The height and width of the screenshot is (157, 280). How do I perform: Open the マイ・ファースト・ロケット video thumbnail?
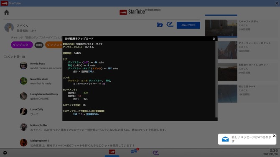(227, 50)
